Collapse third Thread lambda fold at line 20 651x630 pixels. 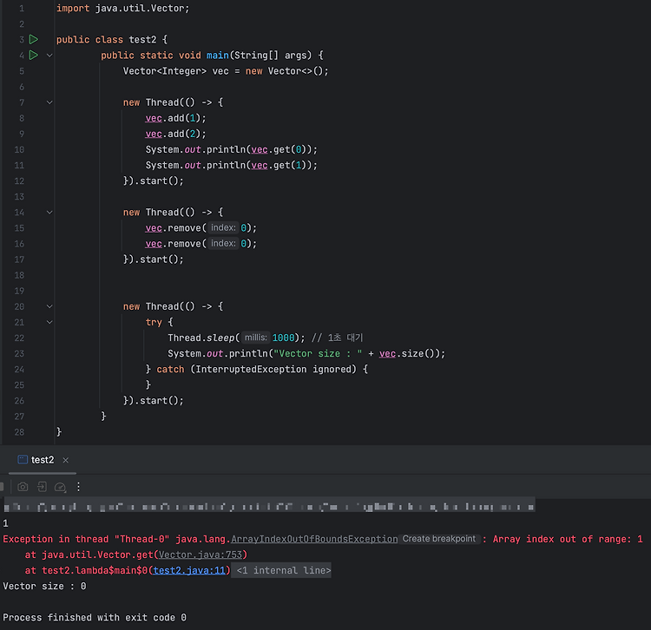tap(49, 306)
